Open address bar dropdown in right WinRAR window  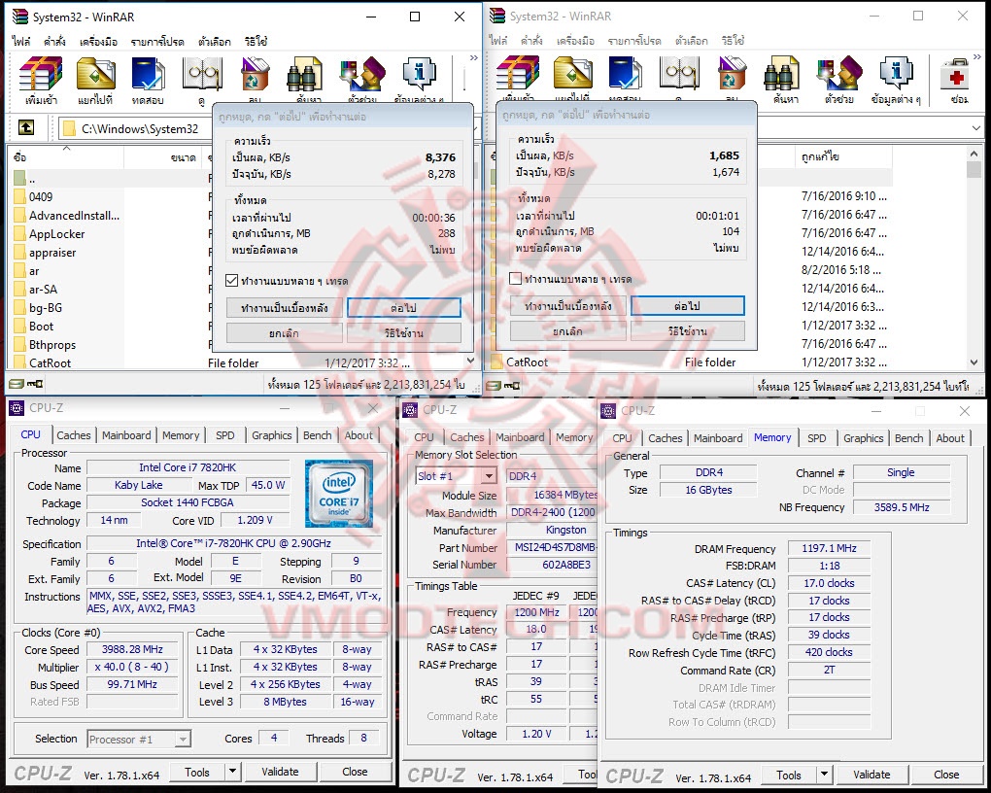pyautogui.click(x=976, y=127)
